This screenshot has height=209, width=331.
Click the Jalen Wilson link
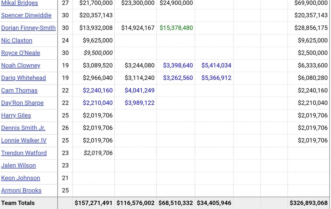[18, 166]
